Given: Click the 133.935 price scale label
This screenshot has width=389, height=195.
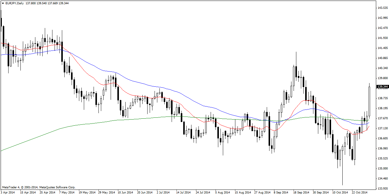Looking at the screenshot, I should coord(383,189).
